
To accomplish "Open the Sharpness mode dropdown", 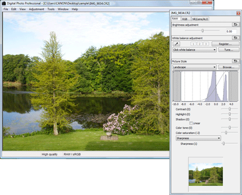I will [x=198, y=138].
